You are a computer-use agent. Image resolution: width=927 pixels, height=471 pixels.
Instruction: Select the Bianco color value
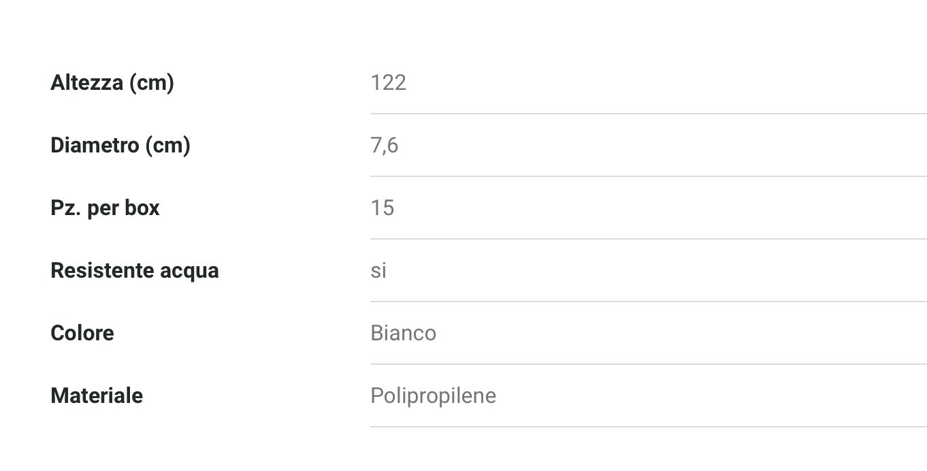pyautogui.click(x=403, y=333)
